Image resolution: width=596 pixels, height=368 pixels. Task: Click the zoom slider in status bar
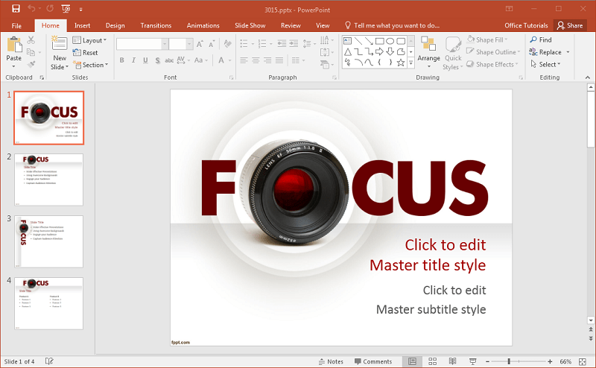[x=509, y=361]
